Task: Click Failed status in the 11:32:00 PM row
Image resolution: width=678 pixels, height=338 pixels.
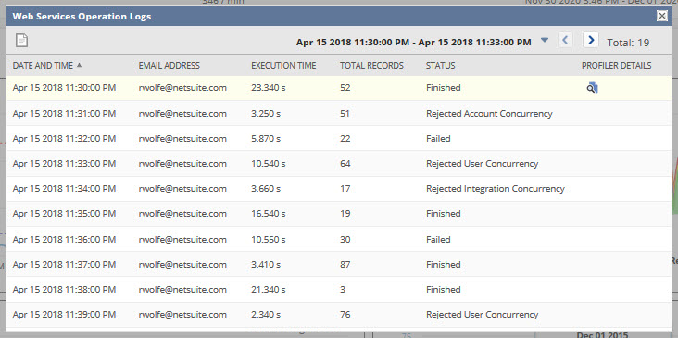Action: point(438,139)
